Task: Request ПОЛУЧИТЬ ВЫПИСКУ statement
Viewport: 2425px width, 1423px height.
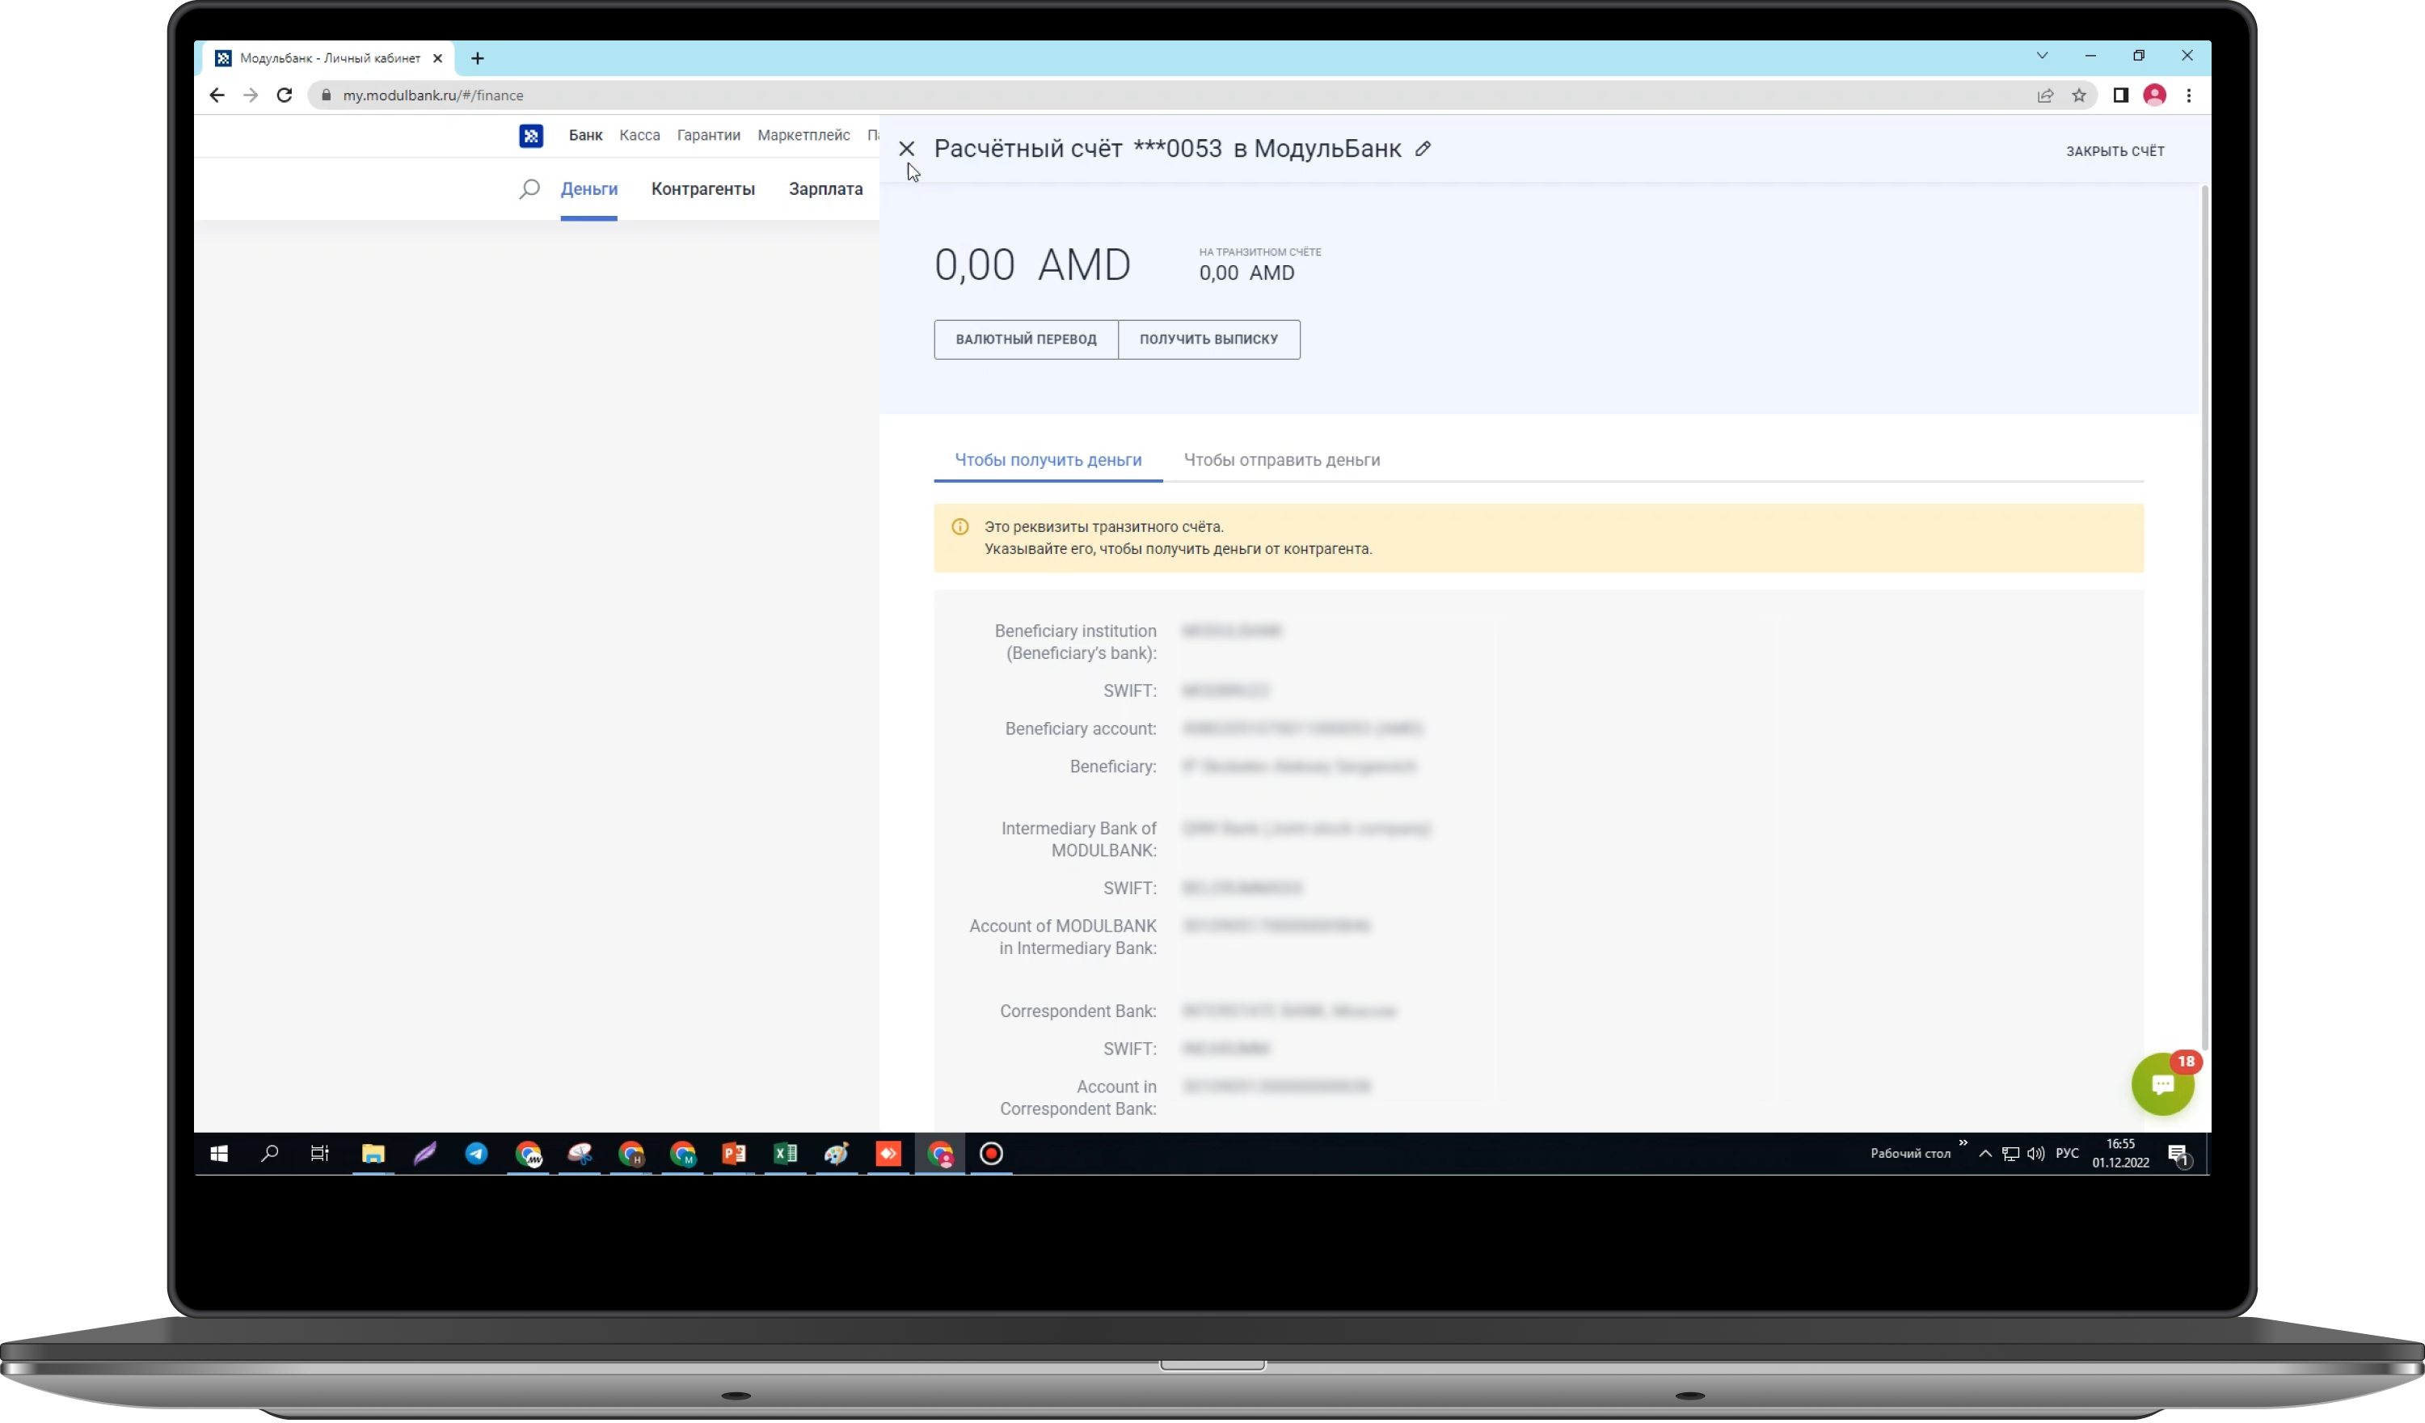Action: (1209, 340)
